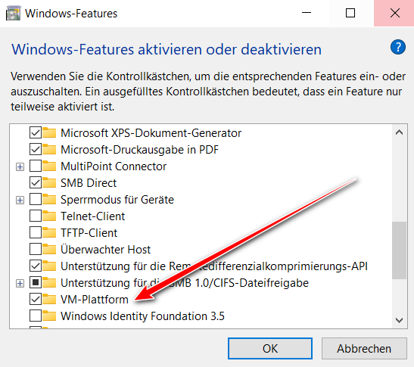Enable Windows Identity Foundation 3.5 checkbox
This screenshot has width=414, height=367.
click(x=36, y=316)
